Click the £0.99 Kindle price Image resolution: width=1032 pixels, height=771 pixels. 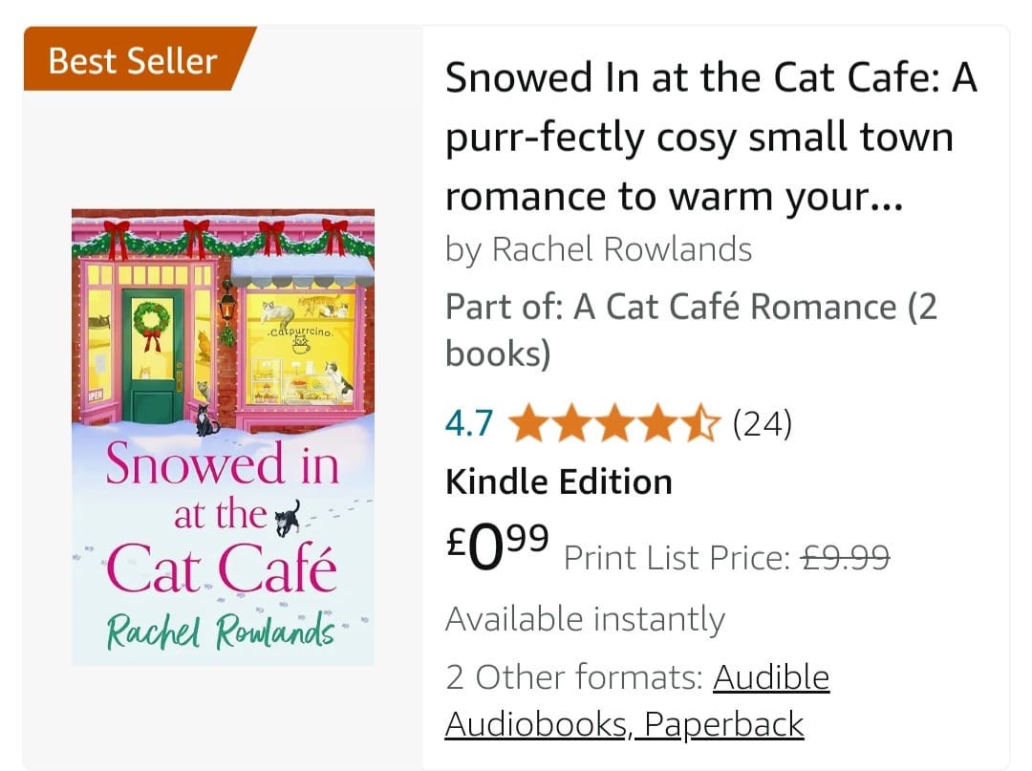tap(497, 546)
